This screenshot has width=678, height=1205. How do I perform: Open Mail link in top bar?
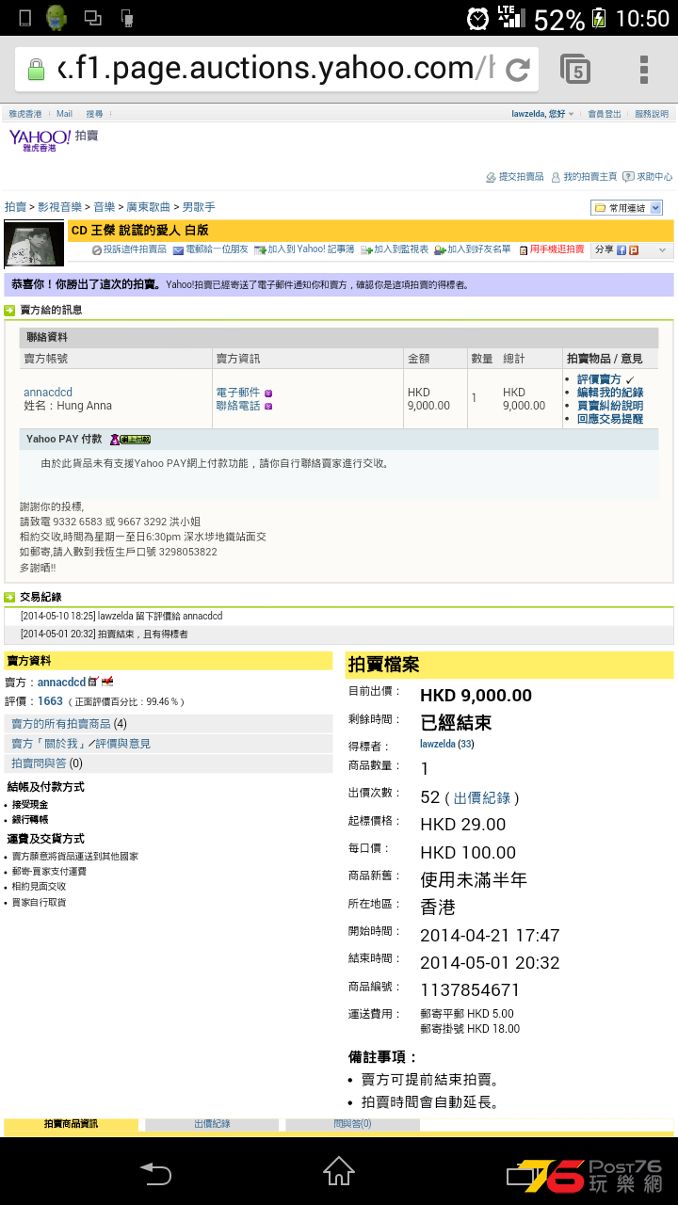64,114
